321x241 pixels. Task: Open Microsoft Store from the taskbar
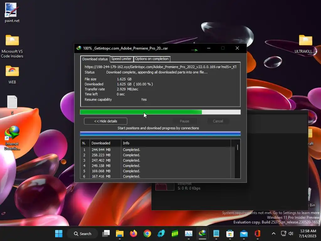point(230,233)
